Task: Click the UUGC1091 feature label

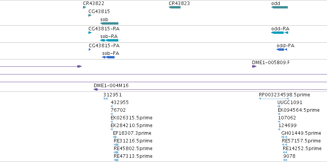Action: pyautogui.click(x=290, y=102)
